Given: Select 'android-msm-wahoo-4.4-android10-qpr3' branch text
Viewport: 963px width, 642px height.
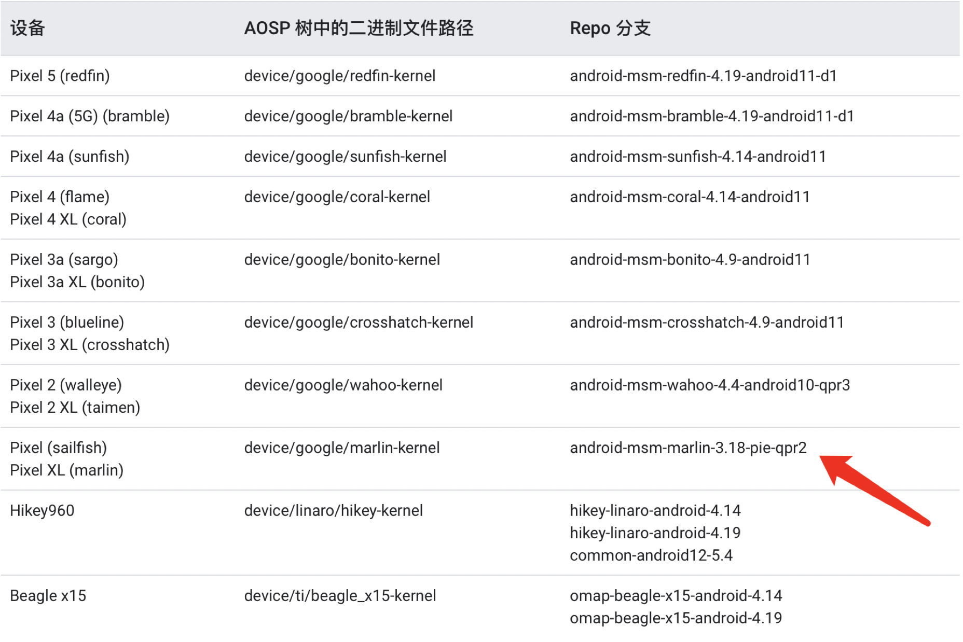Looking at the screenshot, I should [710, 386].
